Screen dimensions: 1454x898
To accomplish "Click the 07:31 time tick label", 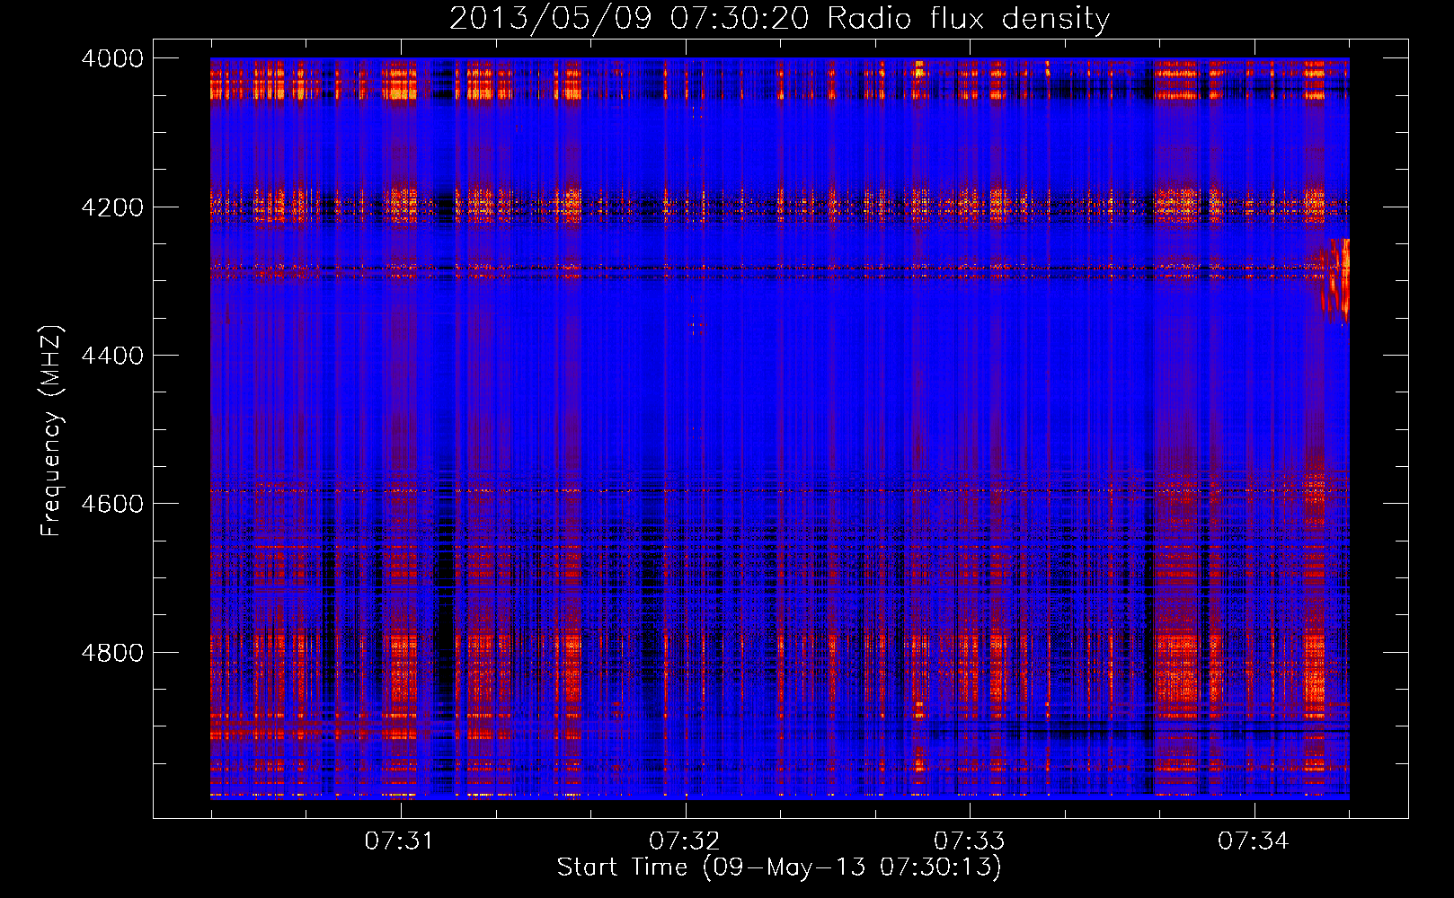I will point(399,841).
